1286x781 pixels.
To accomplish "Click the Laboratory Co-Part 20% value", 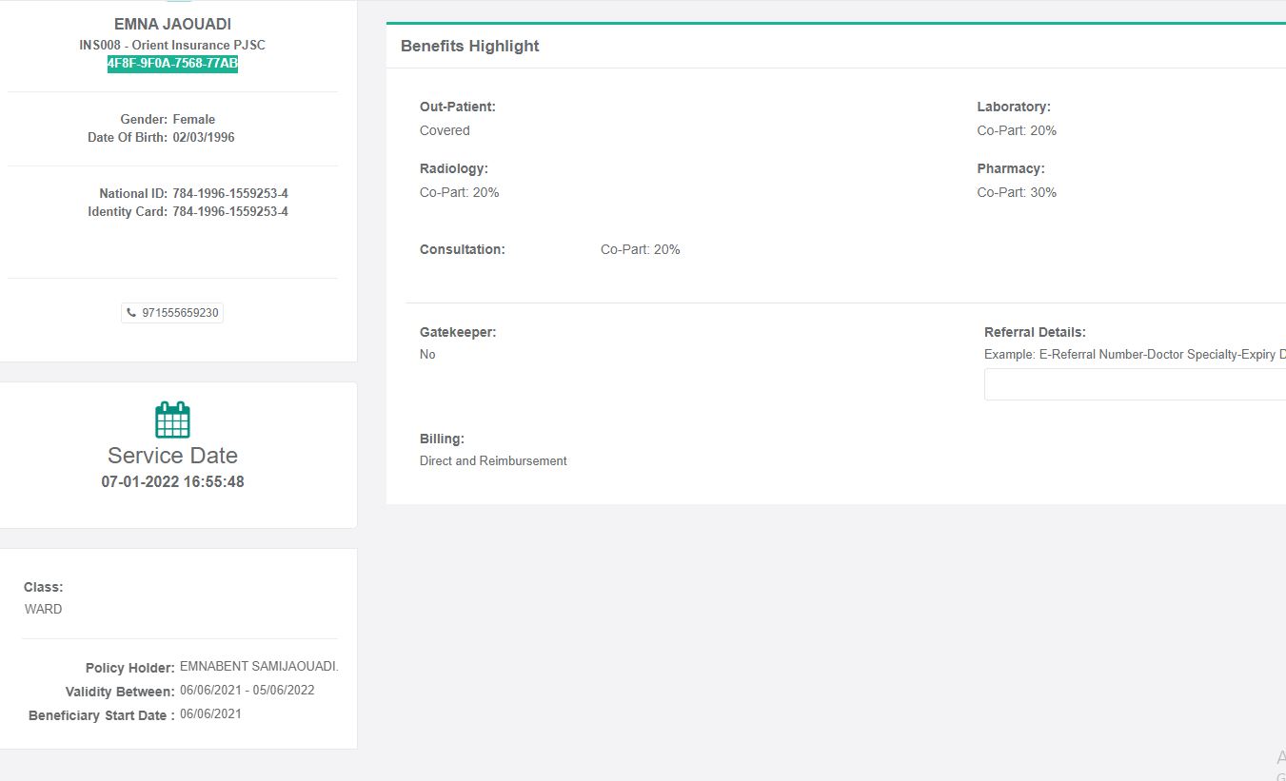I will pyautogui.click(x=1017, y=130).
